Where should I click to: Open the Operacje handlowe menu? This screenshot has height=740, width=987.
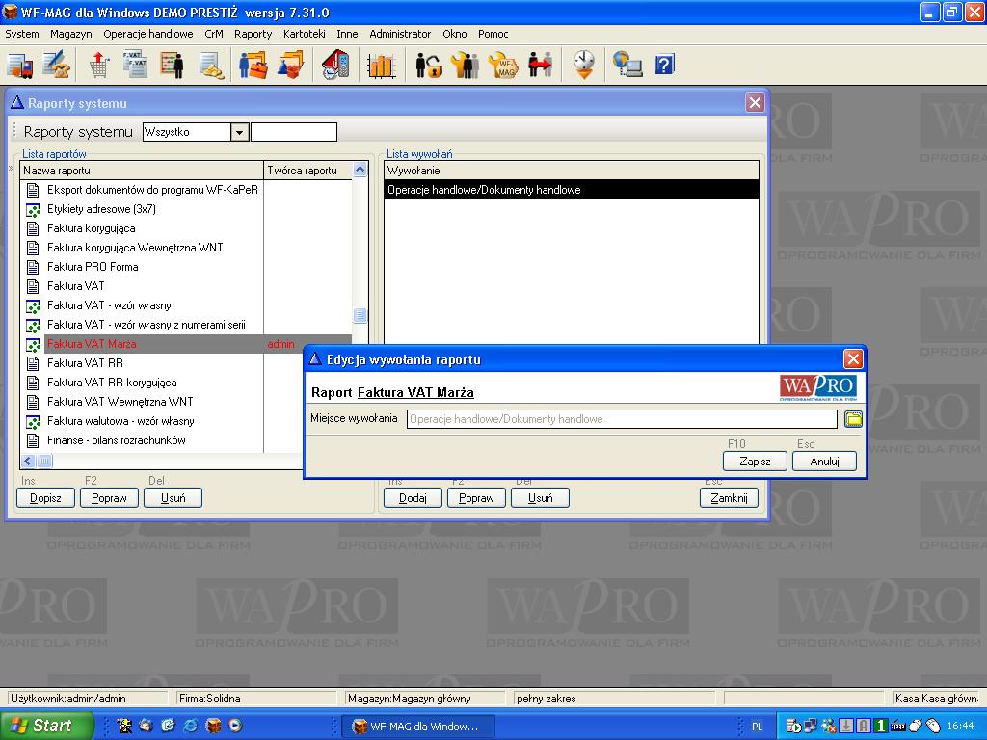[x=148, y=34]
